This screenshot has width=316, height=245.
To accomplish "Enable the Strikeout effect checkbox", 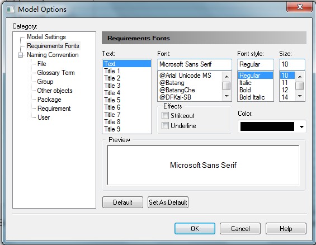I will (165, 116).
